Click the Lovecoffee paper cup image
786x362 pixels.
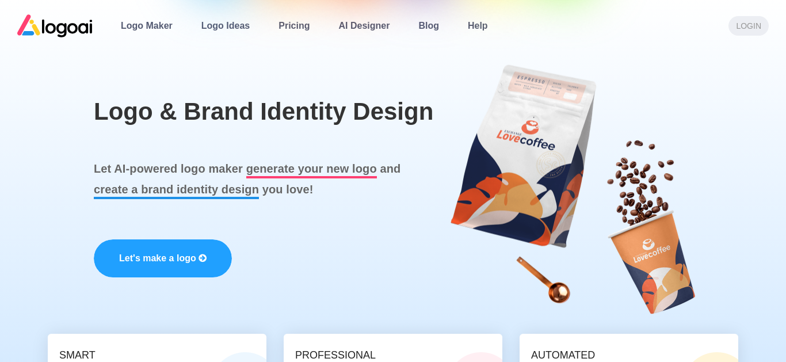(653, 262)
